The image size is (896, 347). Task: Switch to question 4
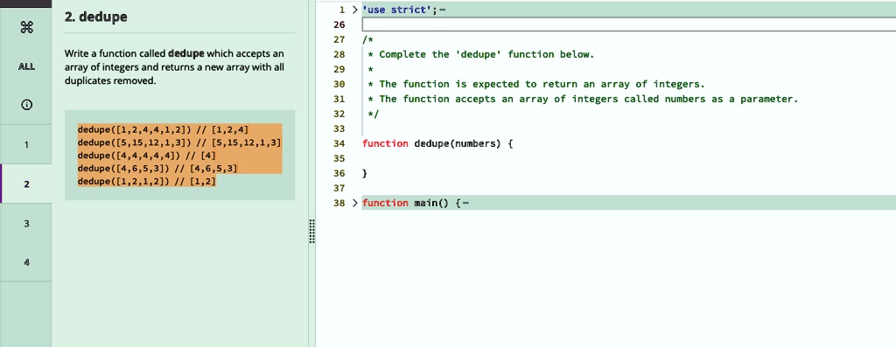pyautogui.click(x=26, y=262)
